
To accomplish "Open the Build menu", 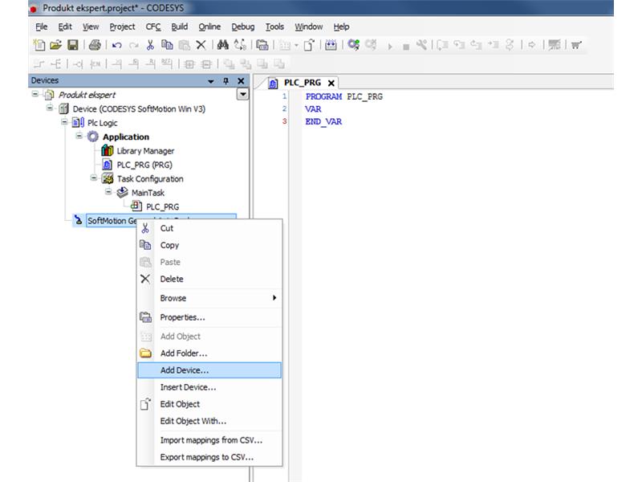I will [x=179, y=27].
